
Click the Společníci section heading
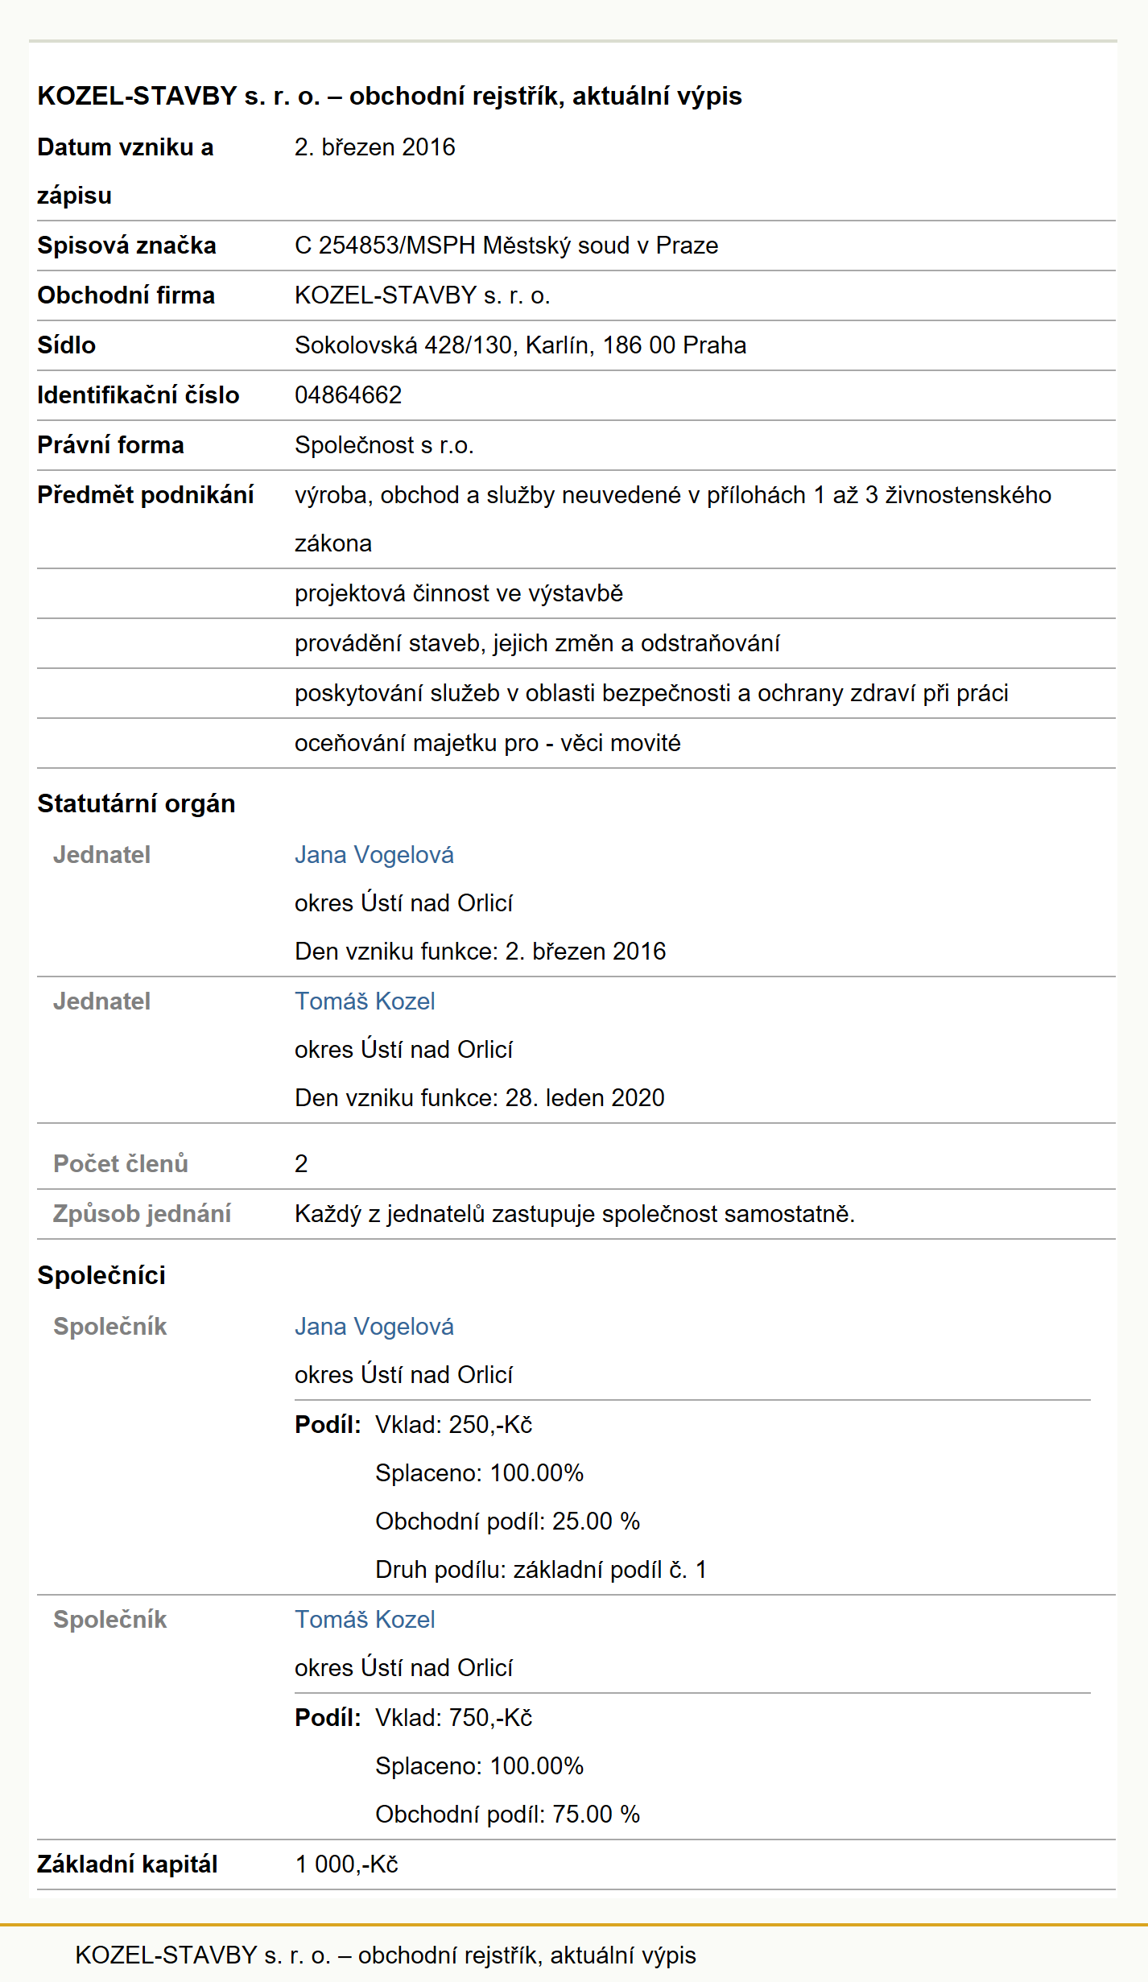point(101,1274)
